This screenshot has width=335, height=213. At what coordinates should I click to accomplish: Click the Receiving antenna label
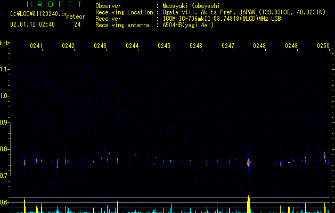[x=122, y=25]
